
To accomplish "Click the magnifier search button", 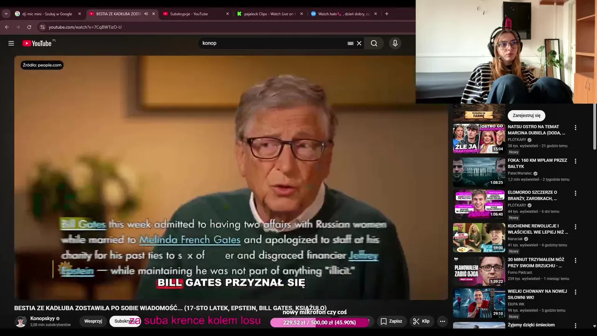I will [374, 43].
